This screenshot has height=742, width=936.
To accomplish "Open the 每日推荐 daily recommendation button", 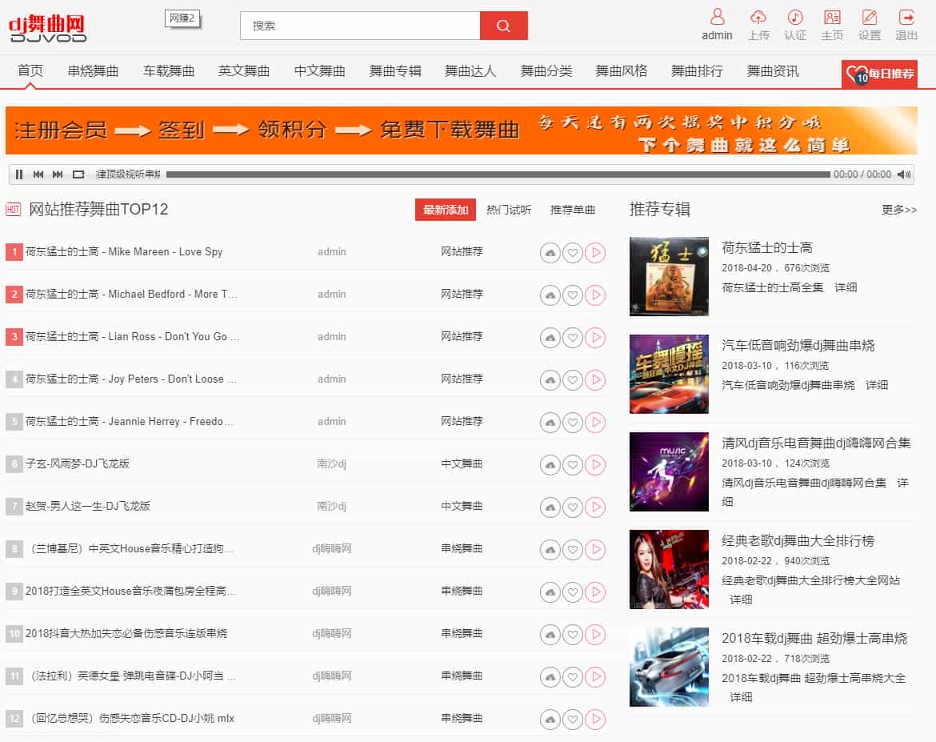I will pyautogui.click(x=879, y=74).
